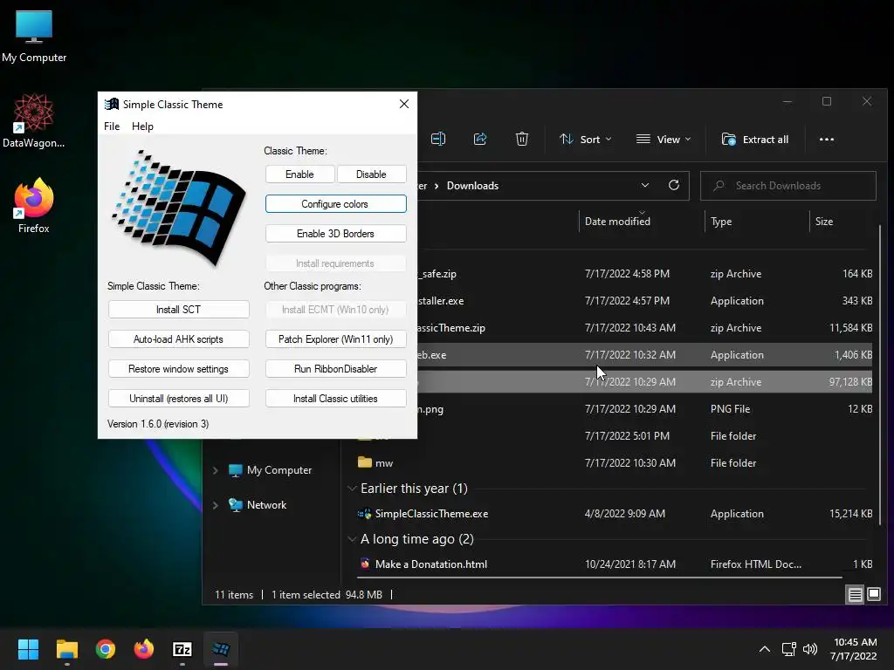The height and width of the screenshot is (670, 894).
Task: Select the 11,584 KB zip Archive row
Action: pyautogui.click(x=644, y=328)
